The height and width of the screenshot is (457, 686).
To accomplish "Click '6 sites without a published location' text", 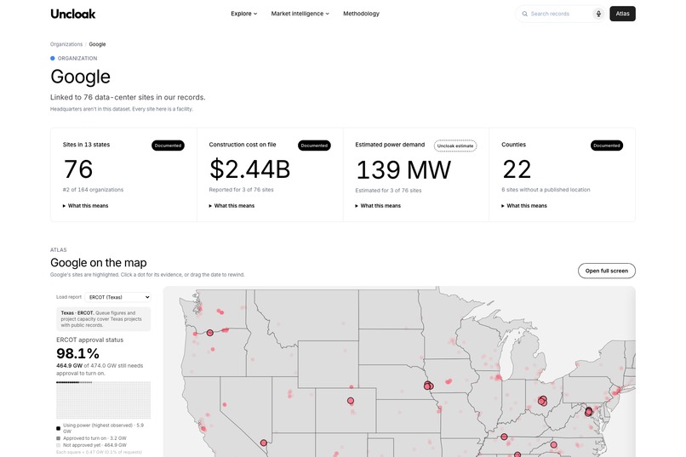I will [546, 190].
